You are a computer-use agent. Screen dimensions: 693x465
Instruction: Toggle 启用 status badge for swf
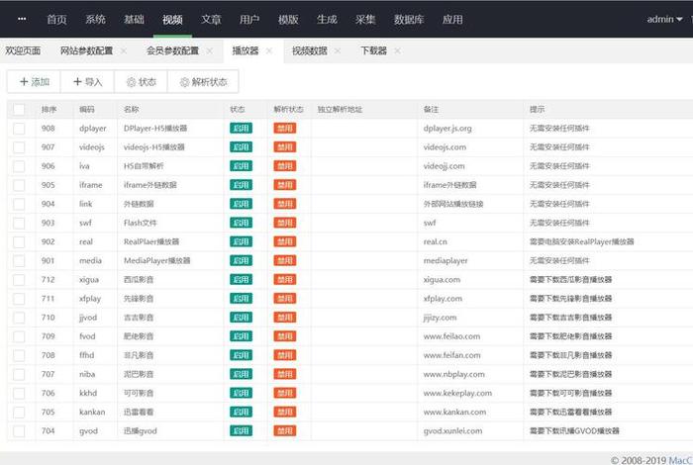tap(241, 223)
